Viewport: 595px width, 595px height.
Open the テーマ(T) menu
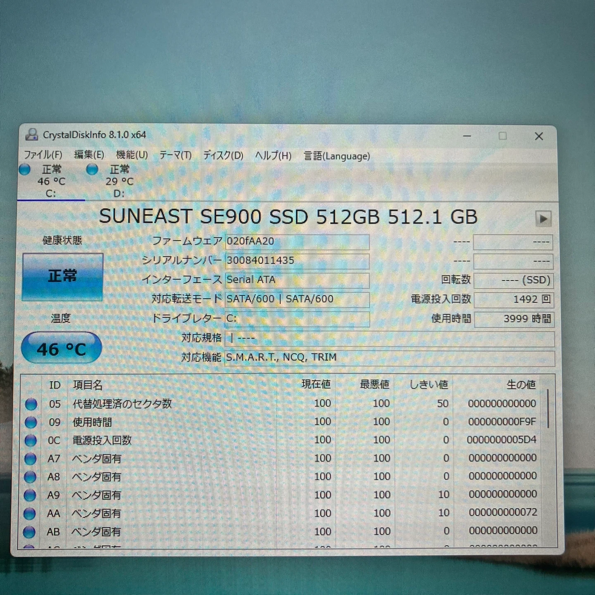[176, 155]
